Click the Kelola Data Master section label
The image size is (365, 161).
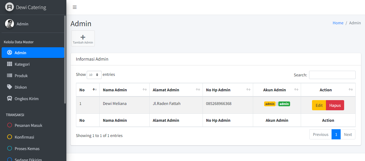click(x=19, y=42)
